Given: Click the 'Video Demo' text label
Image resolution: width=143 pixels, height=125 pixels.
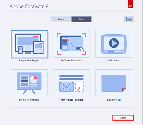Looking at the screenshot, I should click(114, 61).
